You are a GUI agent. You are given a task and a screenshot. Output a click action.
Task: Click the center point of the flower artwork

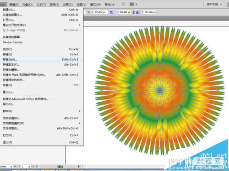pos(160,91)
